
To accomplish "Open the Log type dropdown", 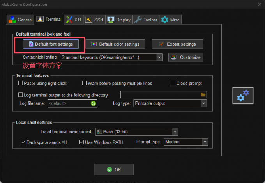I will 203,103.
